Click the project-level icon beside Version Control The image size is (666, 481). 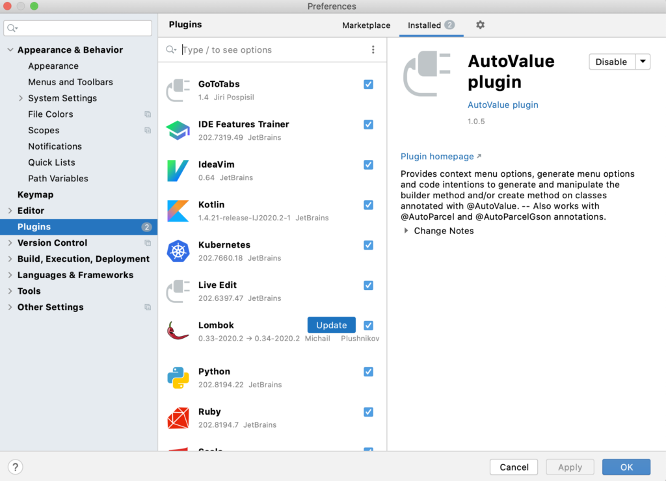point(148,243)
